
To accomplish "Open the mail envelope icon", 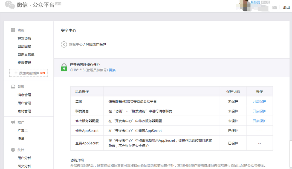I will point(275,8).
